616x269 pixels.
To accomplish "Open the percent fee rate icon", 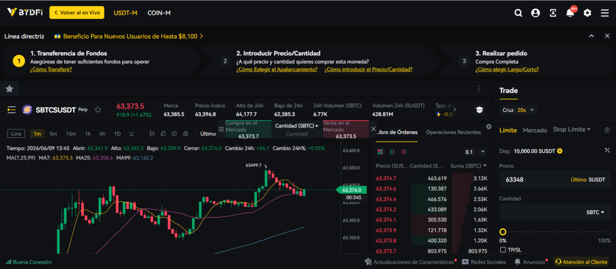I will (x=607, y=151).
